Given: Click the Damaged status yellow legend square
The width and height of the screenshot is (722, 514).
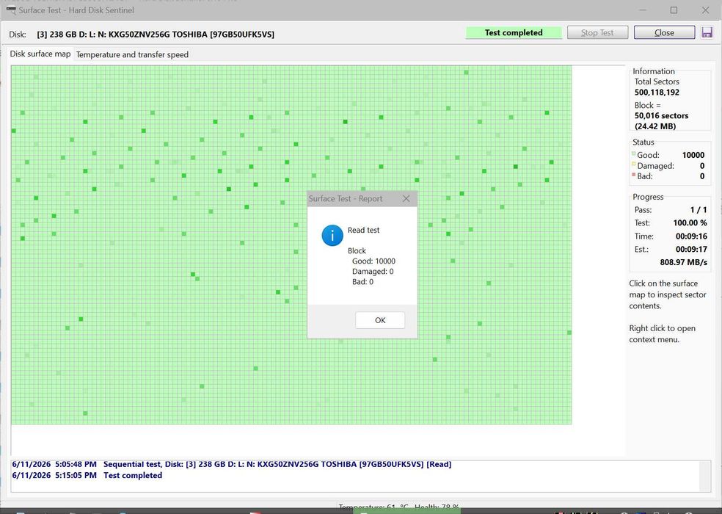Looking at the screenshot, I should [634, 164].
